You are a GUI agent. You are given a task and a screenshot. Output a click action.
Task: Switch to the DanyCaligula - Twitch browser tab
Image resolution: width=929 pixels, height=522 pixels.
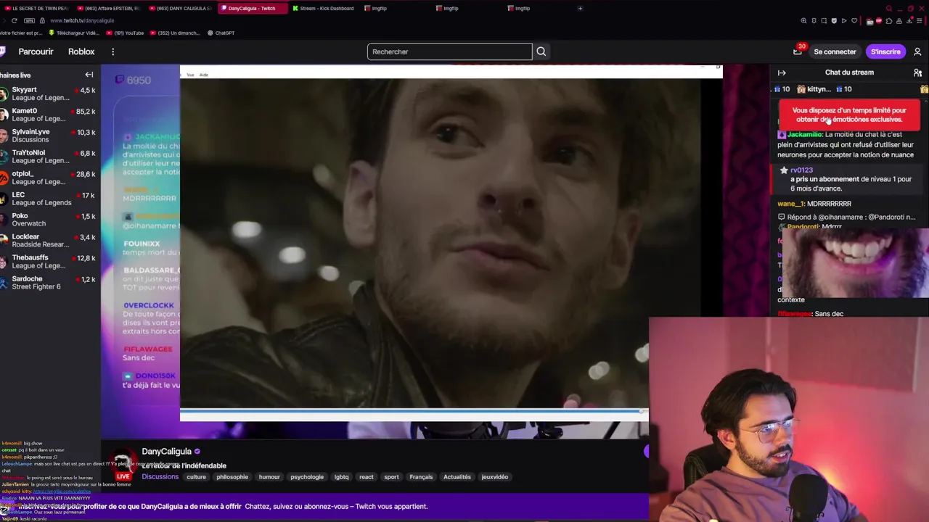pyautogui.click(x=251, y=8)
